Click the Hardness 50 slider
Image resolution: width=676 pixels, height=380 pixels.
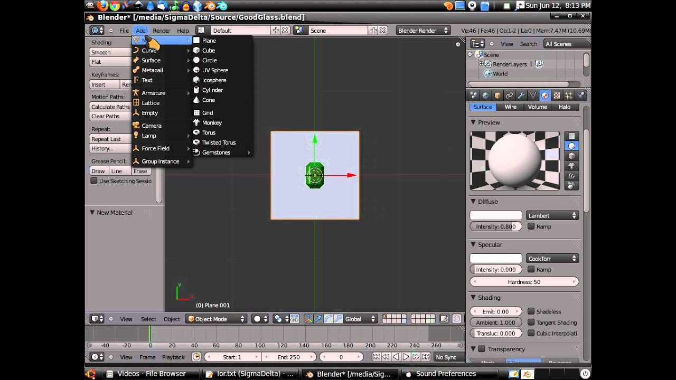click(524, 282)
